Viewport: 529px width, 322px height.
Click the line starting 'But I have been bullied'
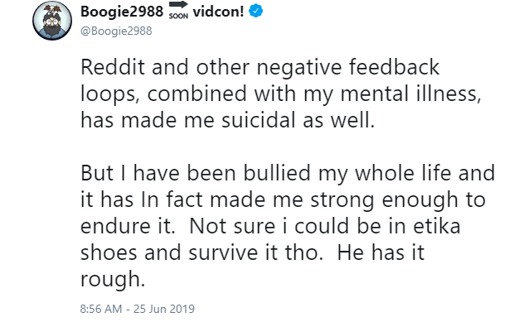click(288, 173)
